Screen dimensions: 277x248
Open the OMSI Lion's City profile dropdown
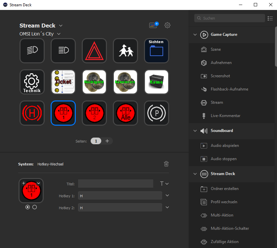(59, 34)
